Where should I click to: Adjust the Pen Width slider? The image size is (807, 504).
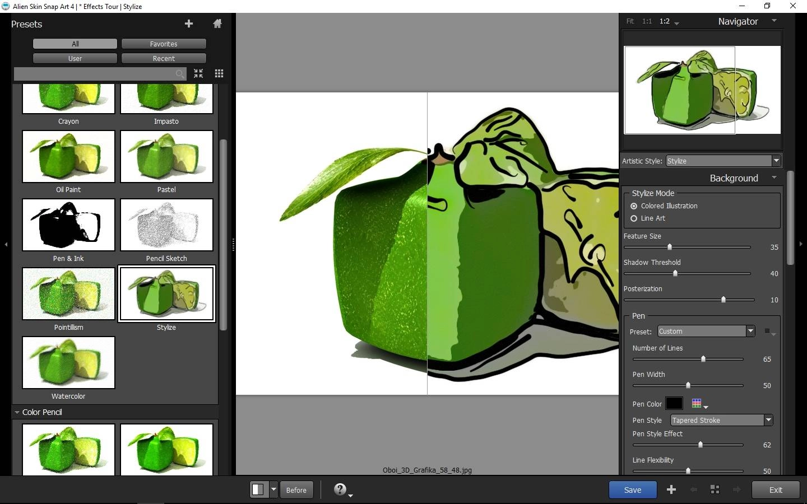click(688, 385)
